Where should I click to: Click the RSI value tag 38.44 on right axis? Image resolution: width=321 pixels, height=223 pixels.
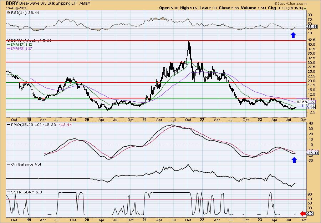click(x=312, y=27)
